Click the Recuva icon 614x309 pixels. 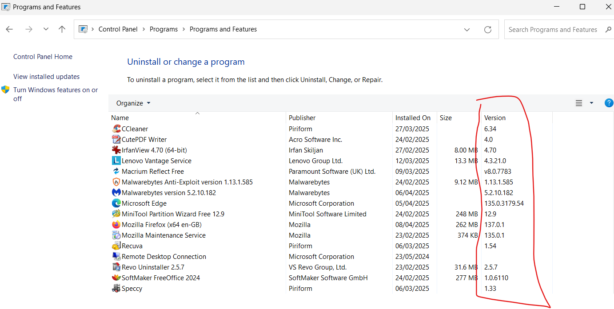(x=116, y=246)
